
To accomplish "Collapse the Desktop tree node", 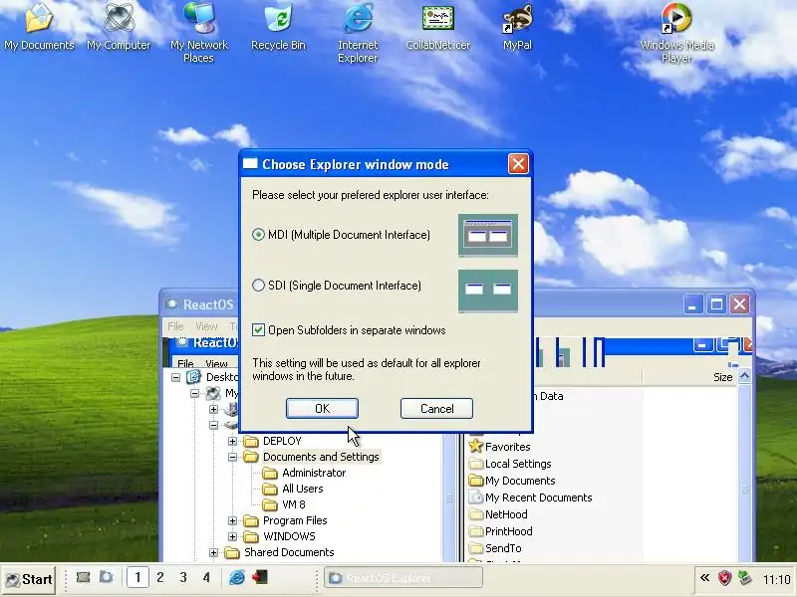I will pyautogui.click(x=176, y=377).
